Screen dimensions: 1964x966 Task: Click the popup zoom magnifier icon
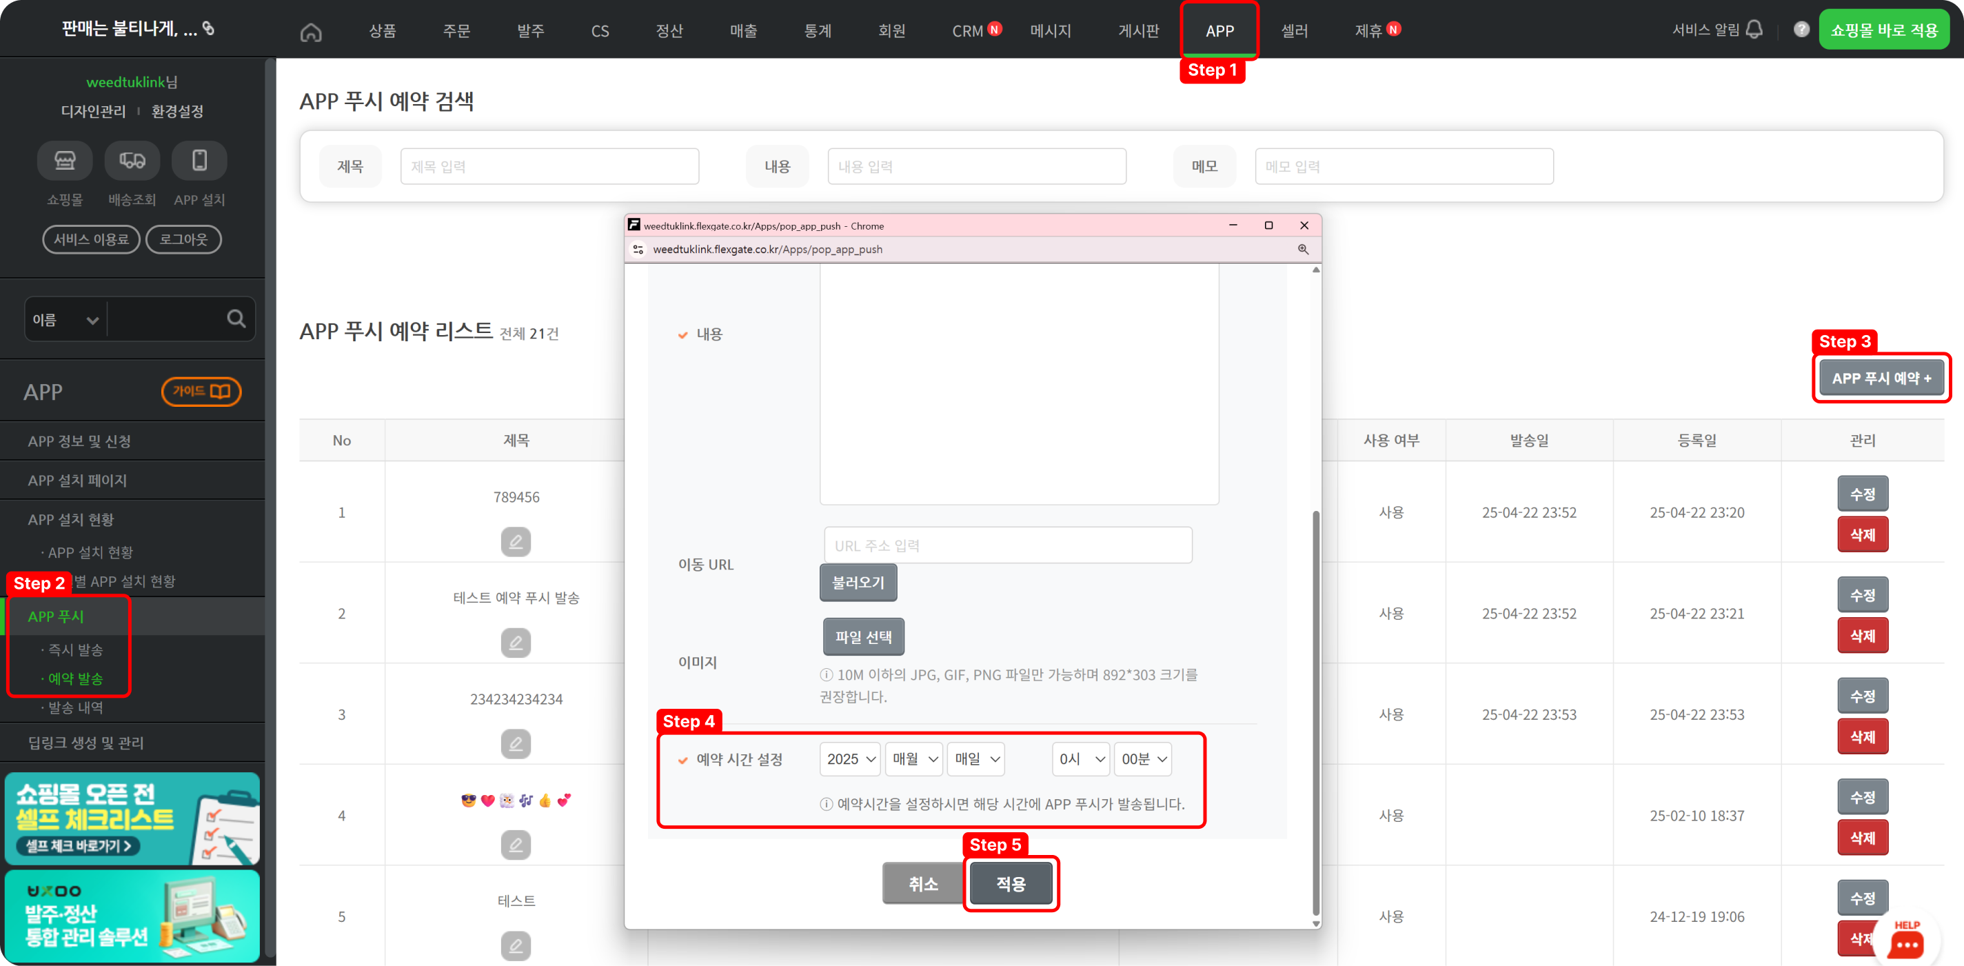click(1303, 250)
